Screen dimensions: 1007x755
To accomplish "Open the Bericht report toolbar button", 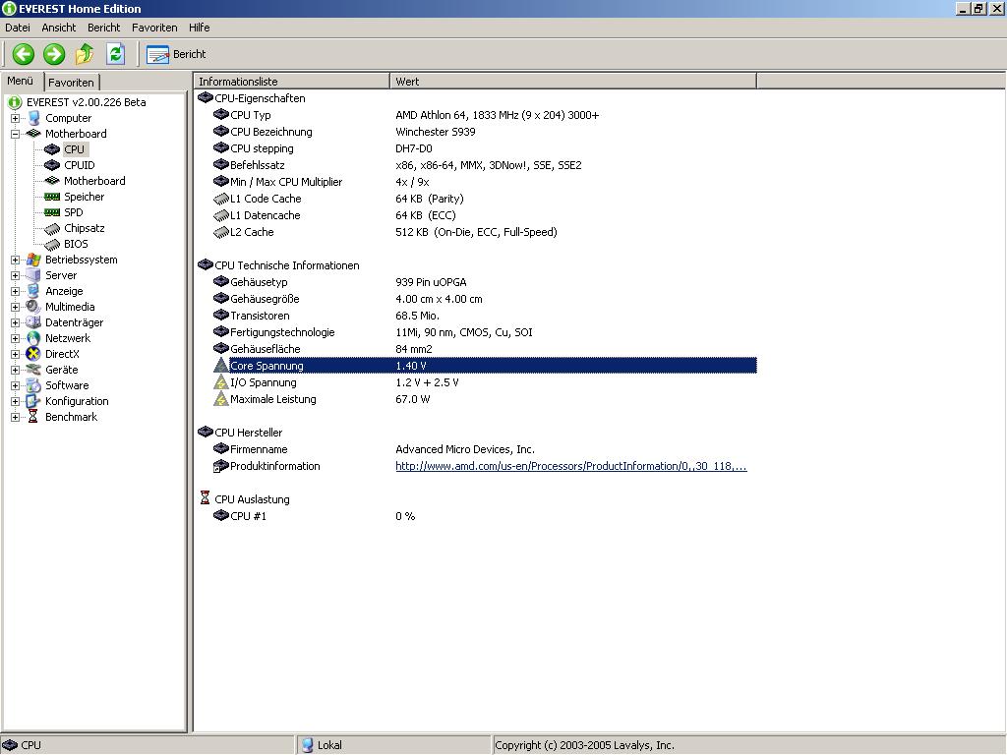I will click(x=177, y=55).
